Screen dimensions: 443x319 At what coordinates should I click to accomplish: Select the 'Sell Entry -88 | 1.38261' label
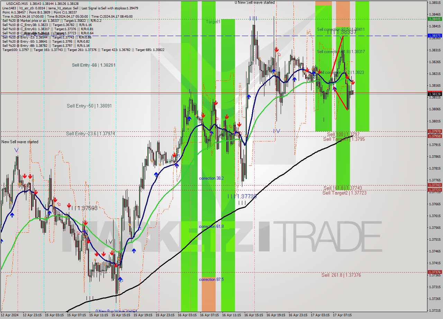click(x=94, y=65)
